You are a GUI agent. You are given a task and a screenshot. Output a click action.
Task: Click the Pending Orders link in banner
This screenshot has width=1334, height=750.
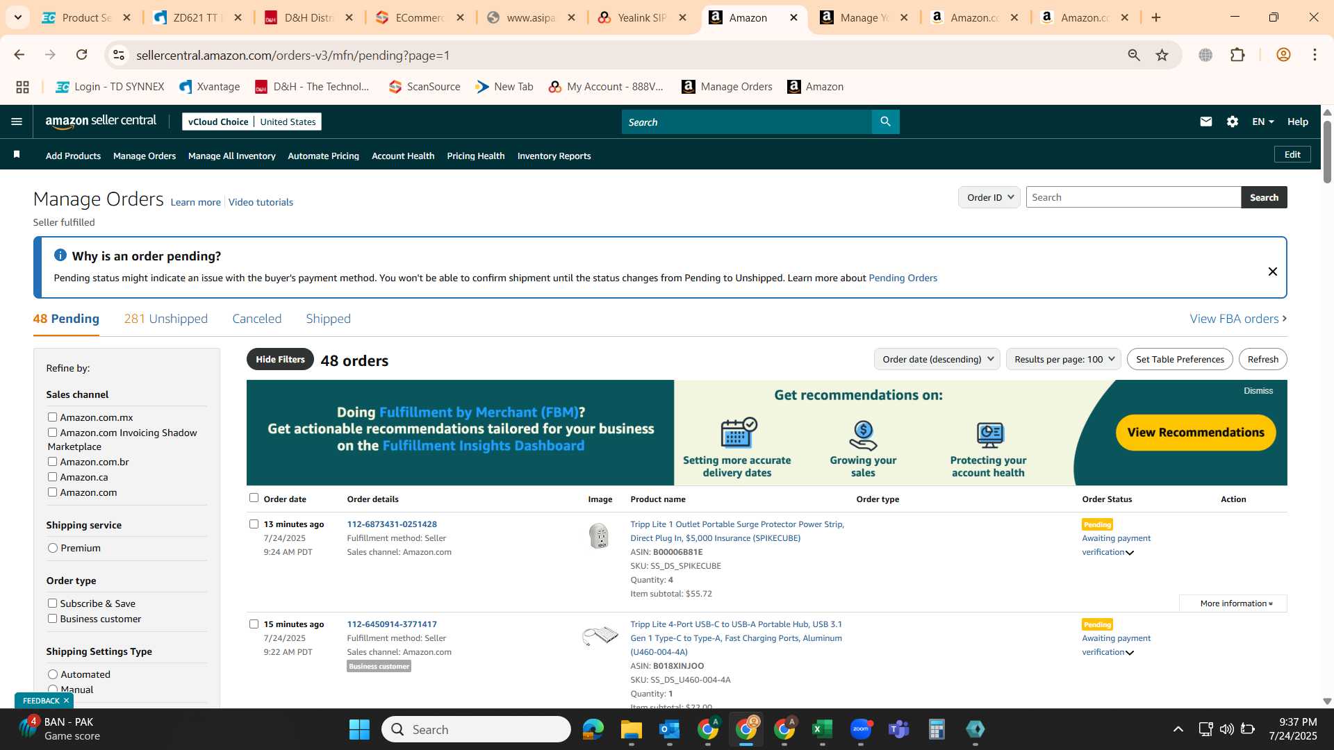click(903, 278)
